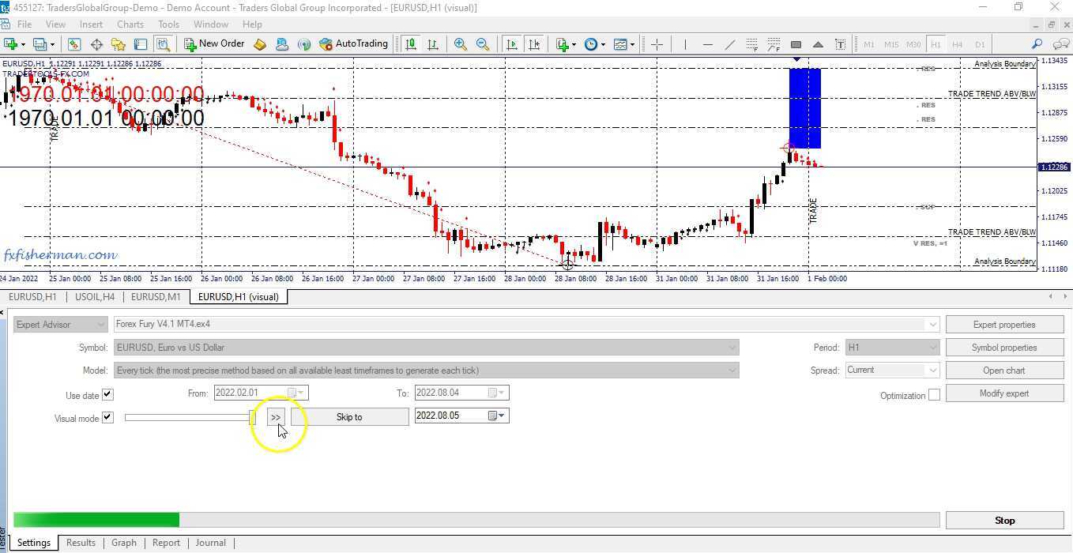Switch chart to candlestick display
This screenshot has height=553, width=1073.
pyautogui.click(x=410, y=43)
